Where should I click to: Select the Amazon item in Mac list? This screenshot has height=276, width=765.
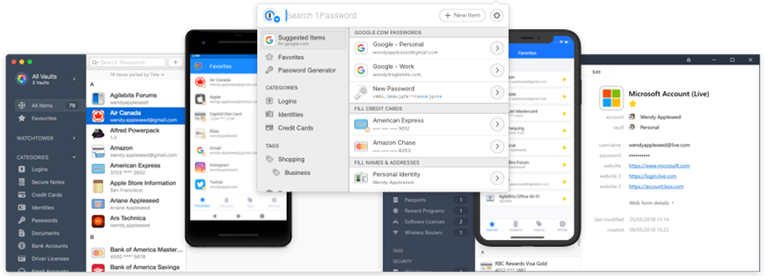136,151
